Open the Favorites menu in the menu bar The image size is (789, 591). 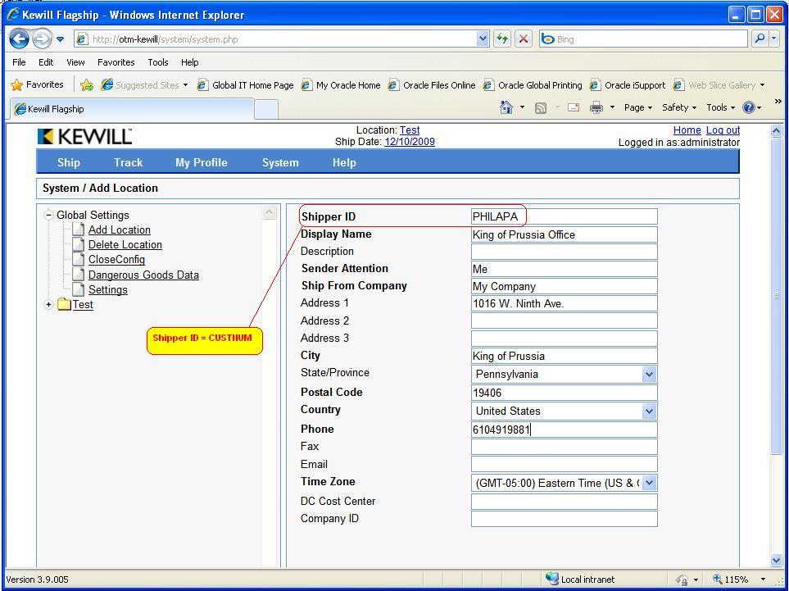(116, 62)
